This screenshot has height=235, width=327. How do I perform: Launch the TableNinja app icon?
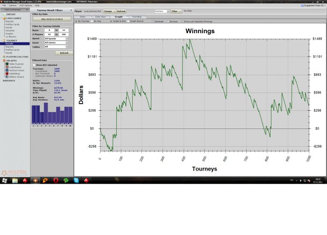(7, 74)
